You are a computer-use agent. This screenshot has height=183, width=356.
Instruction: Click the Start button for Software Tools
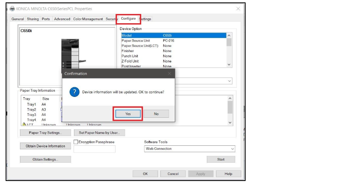[x=221, y=159]
